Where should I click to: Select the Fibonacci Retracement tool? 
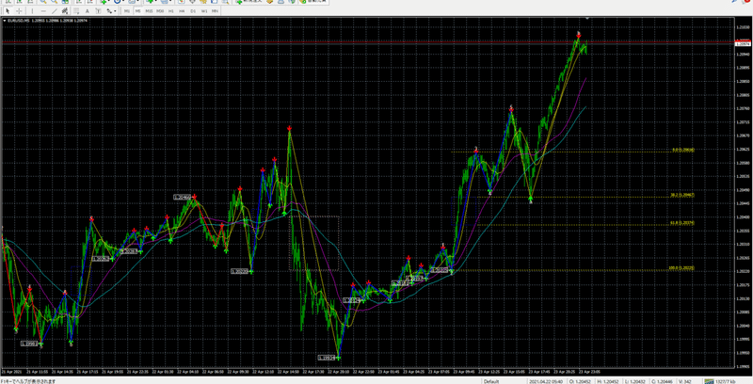click(76, 10)
